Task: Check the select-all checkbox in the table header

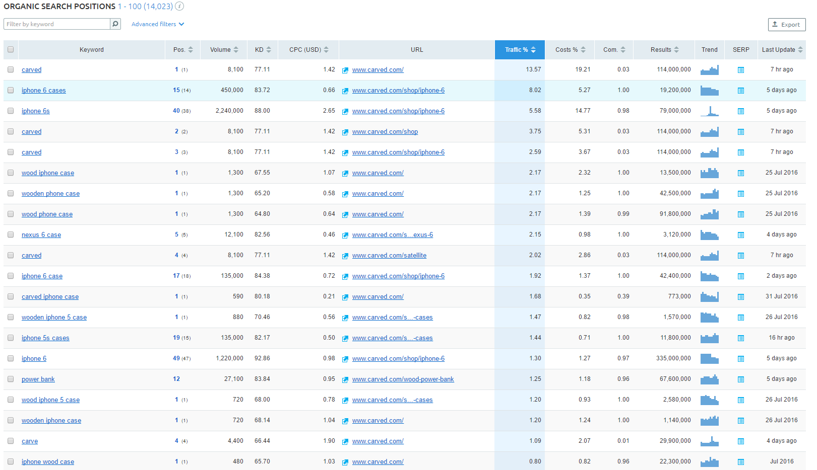Action: (x=11, y=49)
